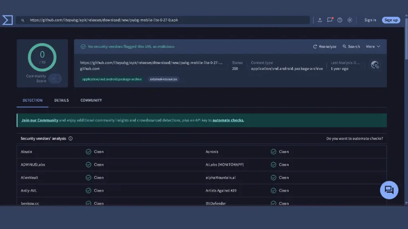This screenshot has height=229, width=408.
Task: Open the notifications chat icon
Action: 330,20
